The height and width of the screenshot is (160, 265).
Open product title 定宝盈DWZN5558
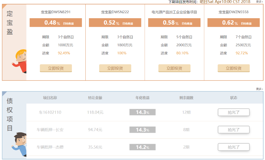click(233, 12)
